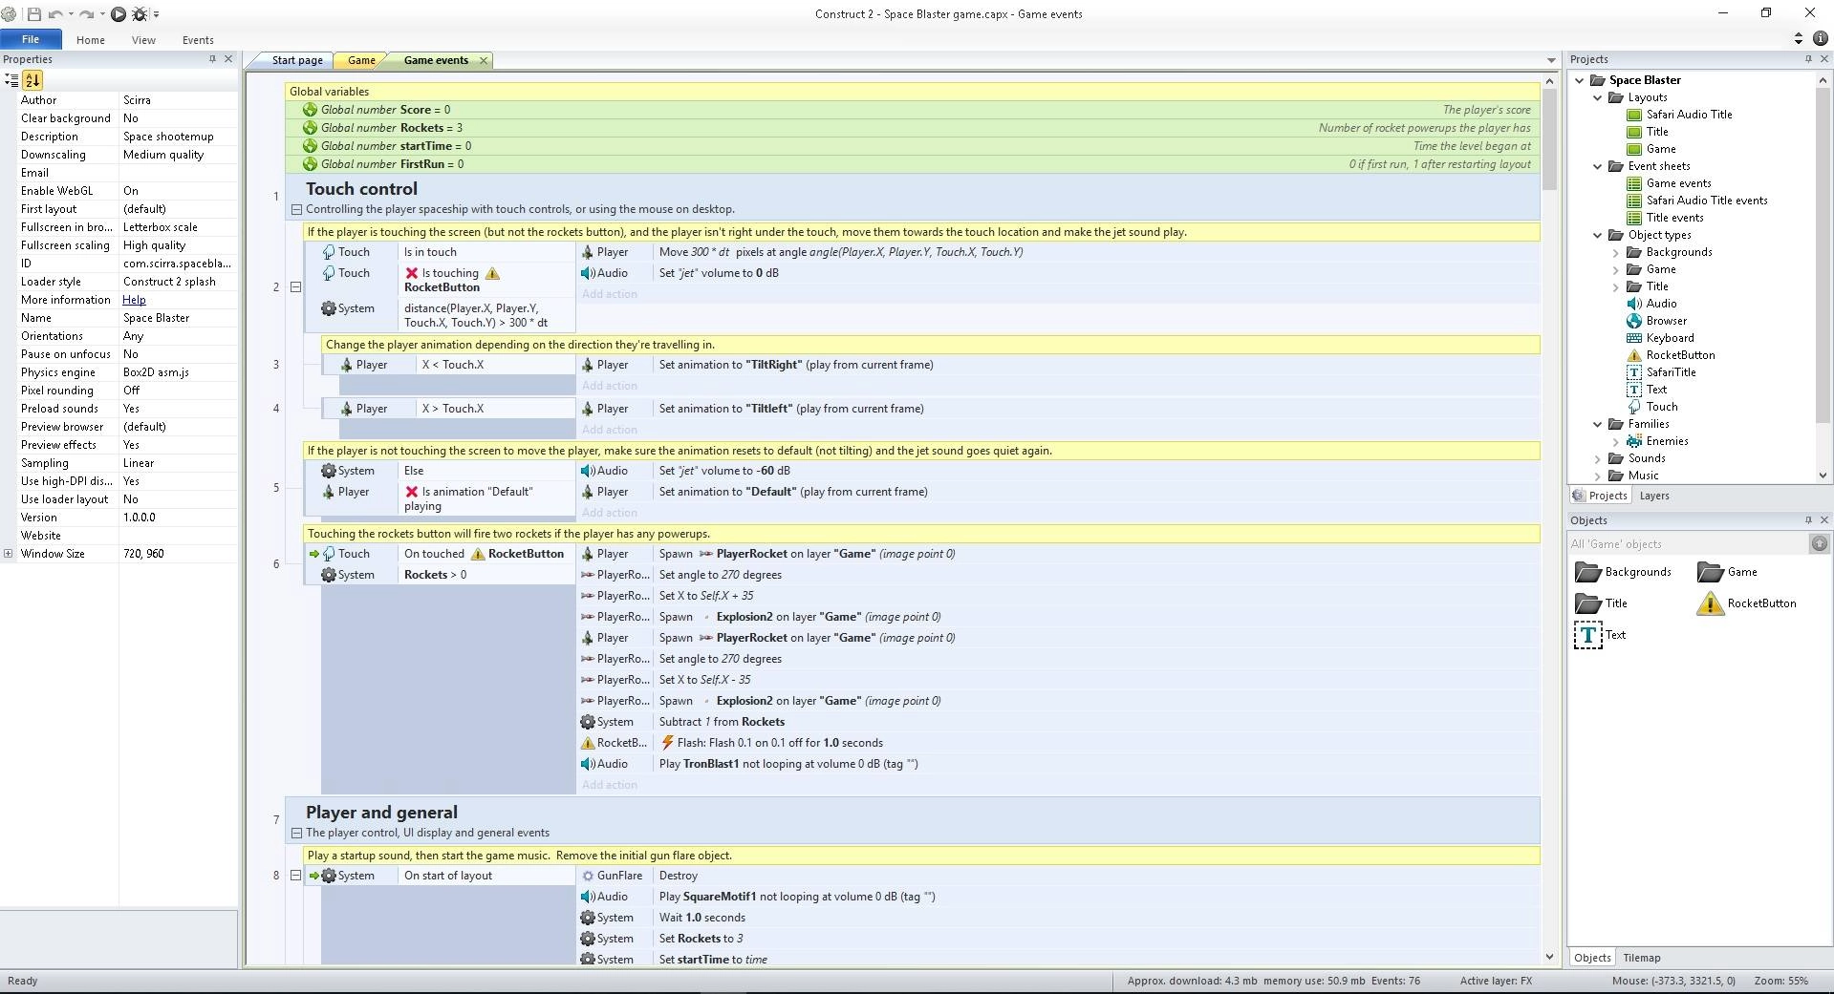Click the SafariTitle text object icon
The image size is (1834, 994).
(x=1634, y=372)
